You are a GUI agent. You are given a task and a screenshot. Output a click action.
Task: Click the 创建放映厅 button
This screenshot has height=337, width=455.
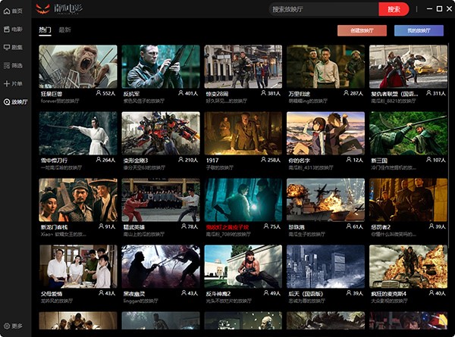coord(362,31)
